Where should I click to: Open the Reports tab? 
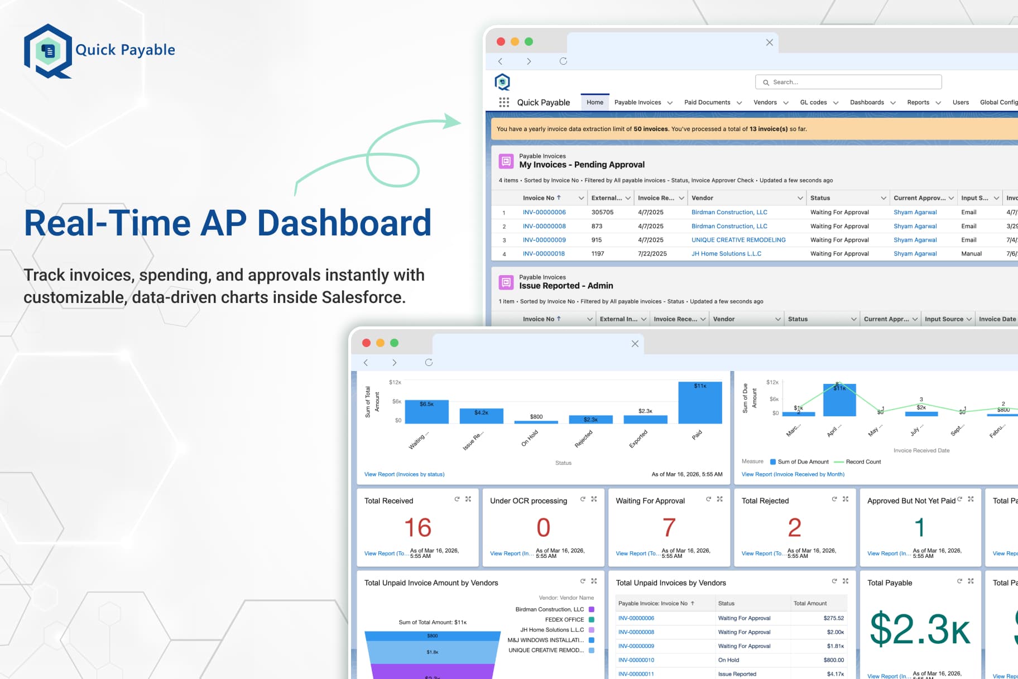pyautogui.click(x=918, y=102)
